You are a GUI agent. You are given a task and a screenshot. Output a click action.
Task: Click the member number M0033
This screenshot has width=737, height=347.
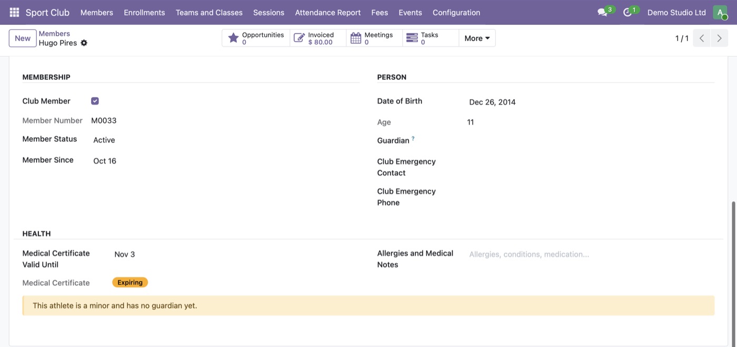[x=104, y=120]
